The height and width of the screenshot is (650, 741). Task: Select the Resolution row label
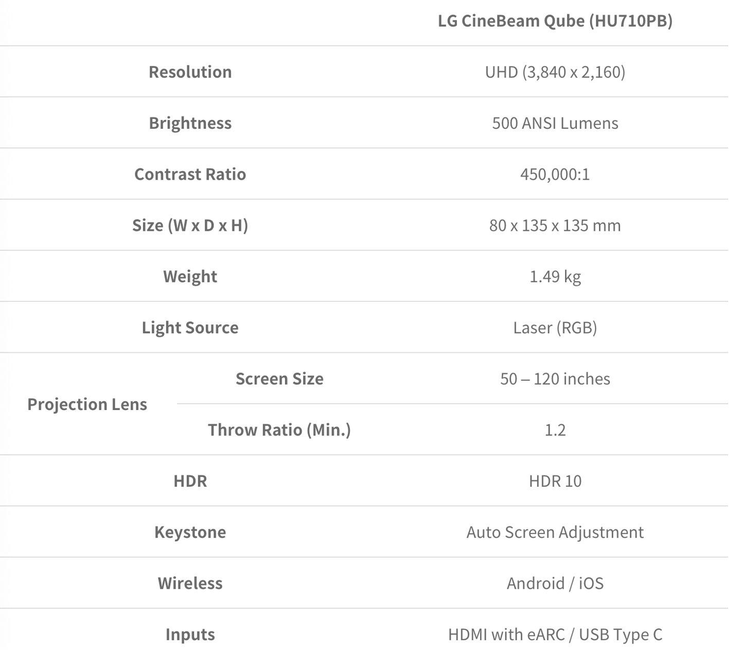[x=190, y=72]
